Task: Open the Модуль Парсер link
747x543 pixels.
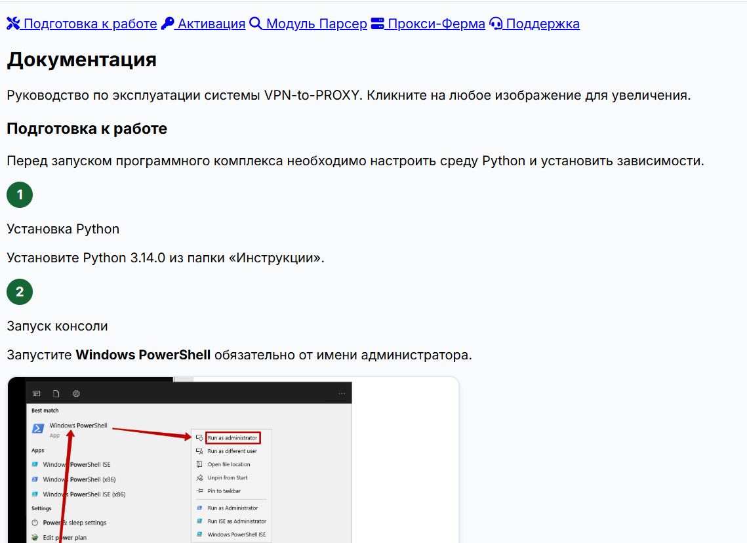Action: coord(308,24)
